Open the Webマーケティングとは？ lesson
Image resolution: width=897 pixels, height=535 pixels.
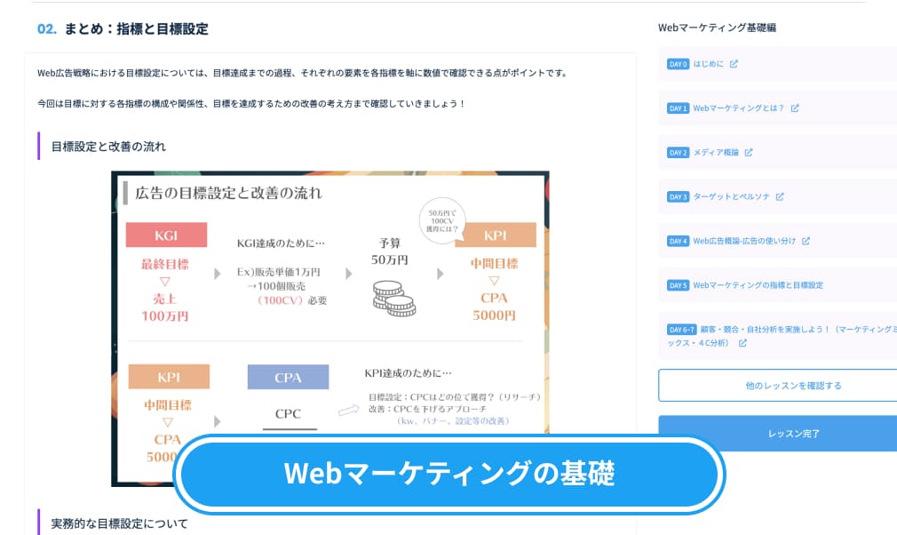(x=739, y=108)
